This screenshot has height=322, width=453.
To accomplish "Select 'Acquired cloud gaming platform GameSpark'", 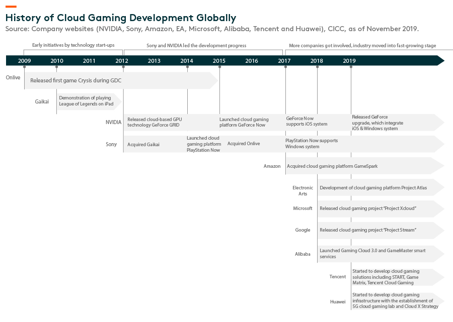I will (x=332, y=166).
